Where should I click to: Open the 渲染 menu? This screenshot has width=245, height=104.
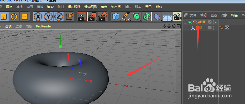pos(50,7)
